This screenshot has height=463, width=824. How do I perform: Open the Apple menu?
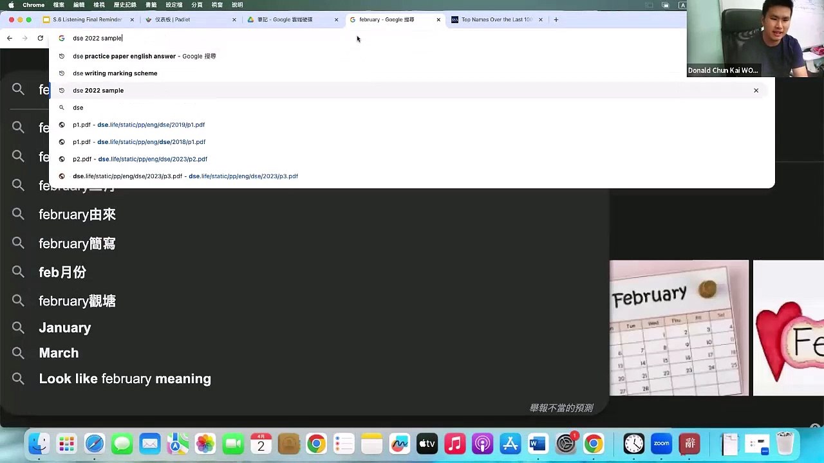click(x=11, y=5)
